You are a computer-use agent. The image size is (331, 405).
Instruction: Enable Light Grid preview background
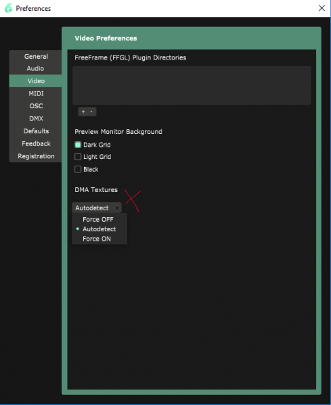pyautogui.click(x=78, y=157)
